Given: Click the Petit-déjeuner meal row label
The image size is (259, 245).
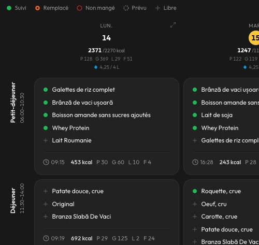Looking at the screenshot, I should [x=13, y=103].
